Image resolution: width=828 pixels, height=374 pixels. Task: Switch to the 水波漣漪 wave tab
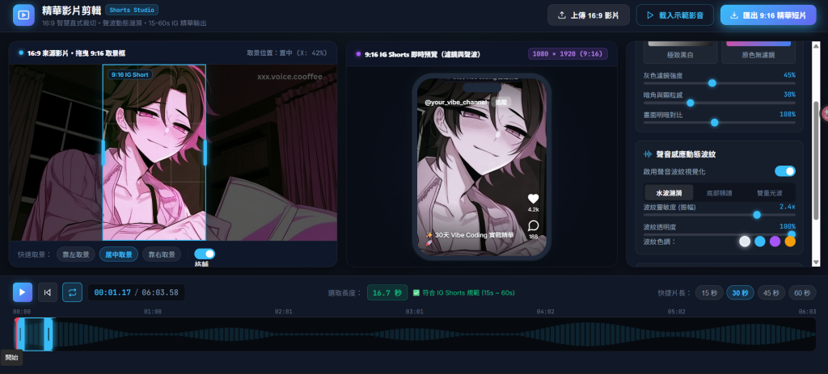click(669, 192)
